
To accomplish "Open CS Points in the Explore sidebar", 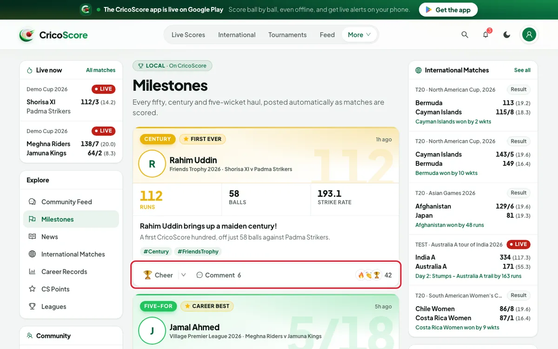I will pos(71,289).
